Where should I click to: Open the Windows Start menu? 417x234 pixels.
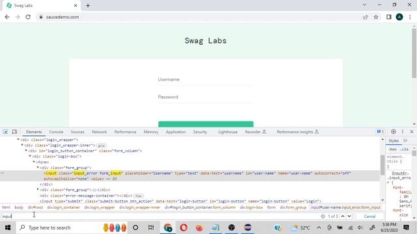point(8,227)
